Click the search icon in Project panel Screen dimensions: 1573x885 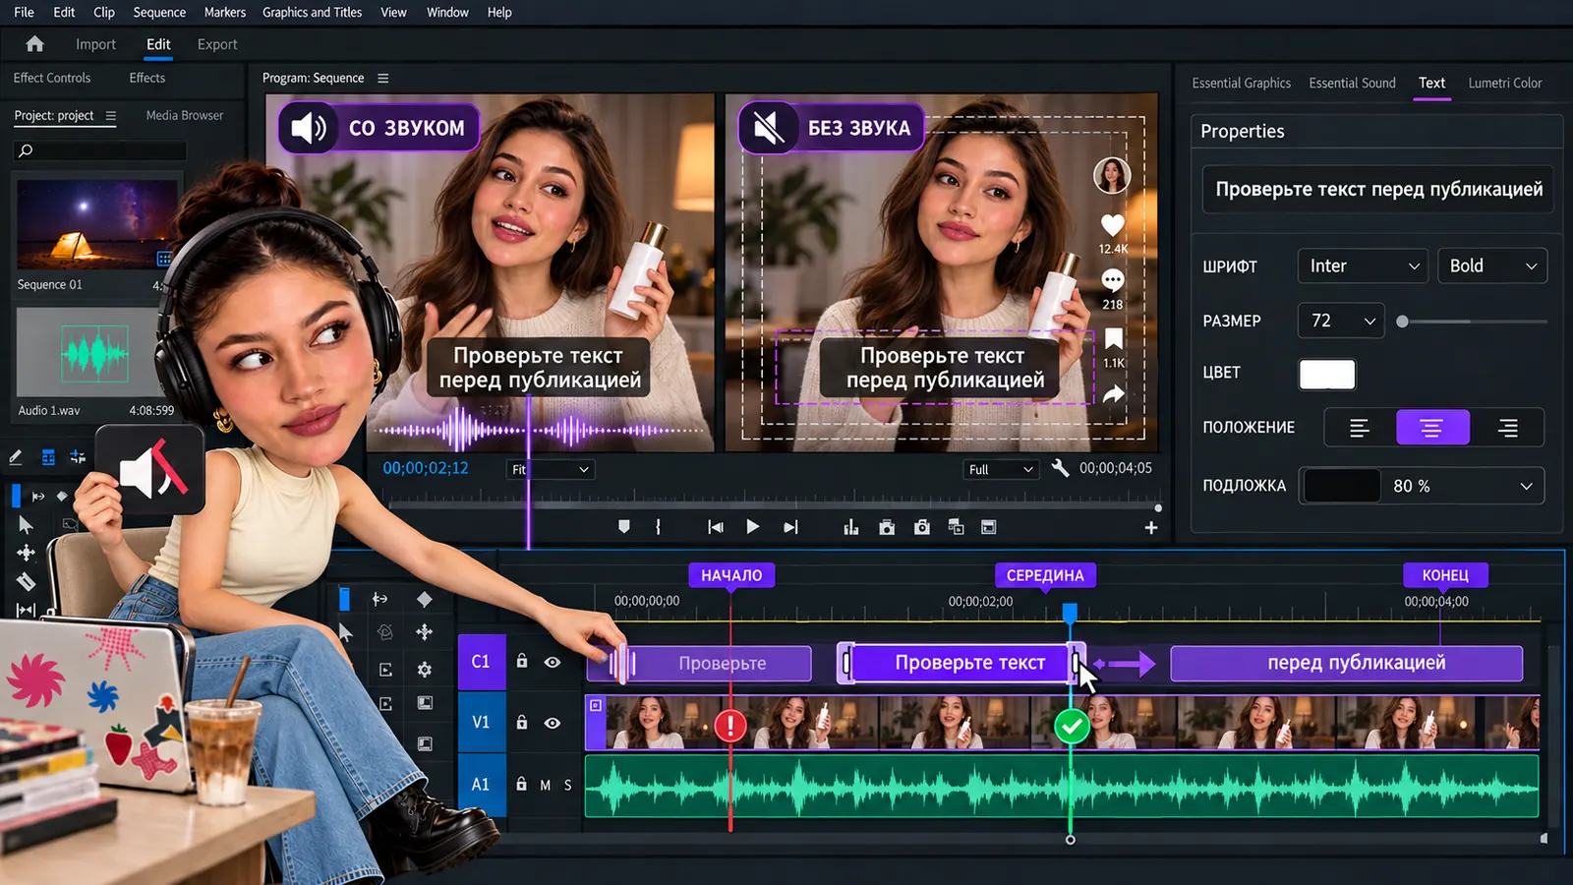[x=26, y=150]
